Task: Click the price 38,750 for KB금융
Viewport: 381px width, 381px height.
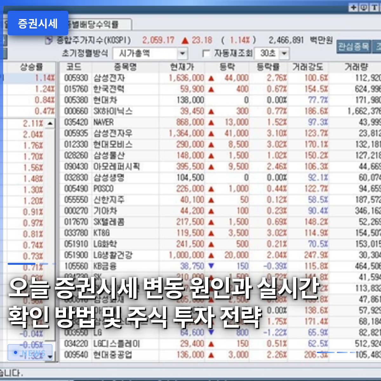Action: pos(192,266)
